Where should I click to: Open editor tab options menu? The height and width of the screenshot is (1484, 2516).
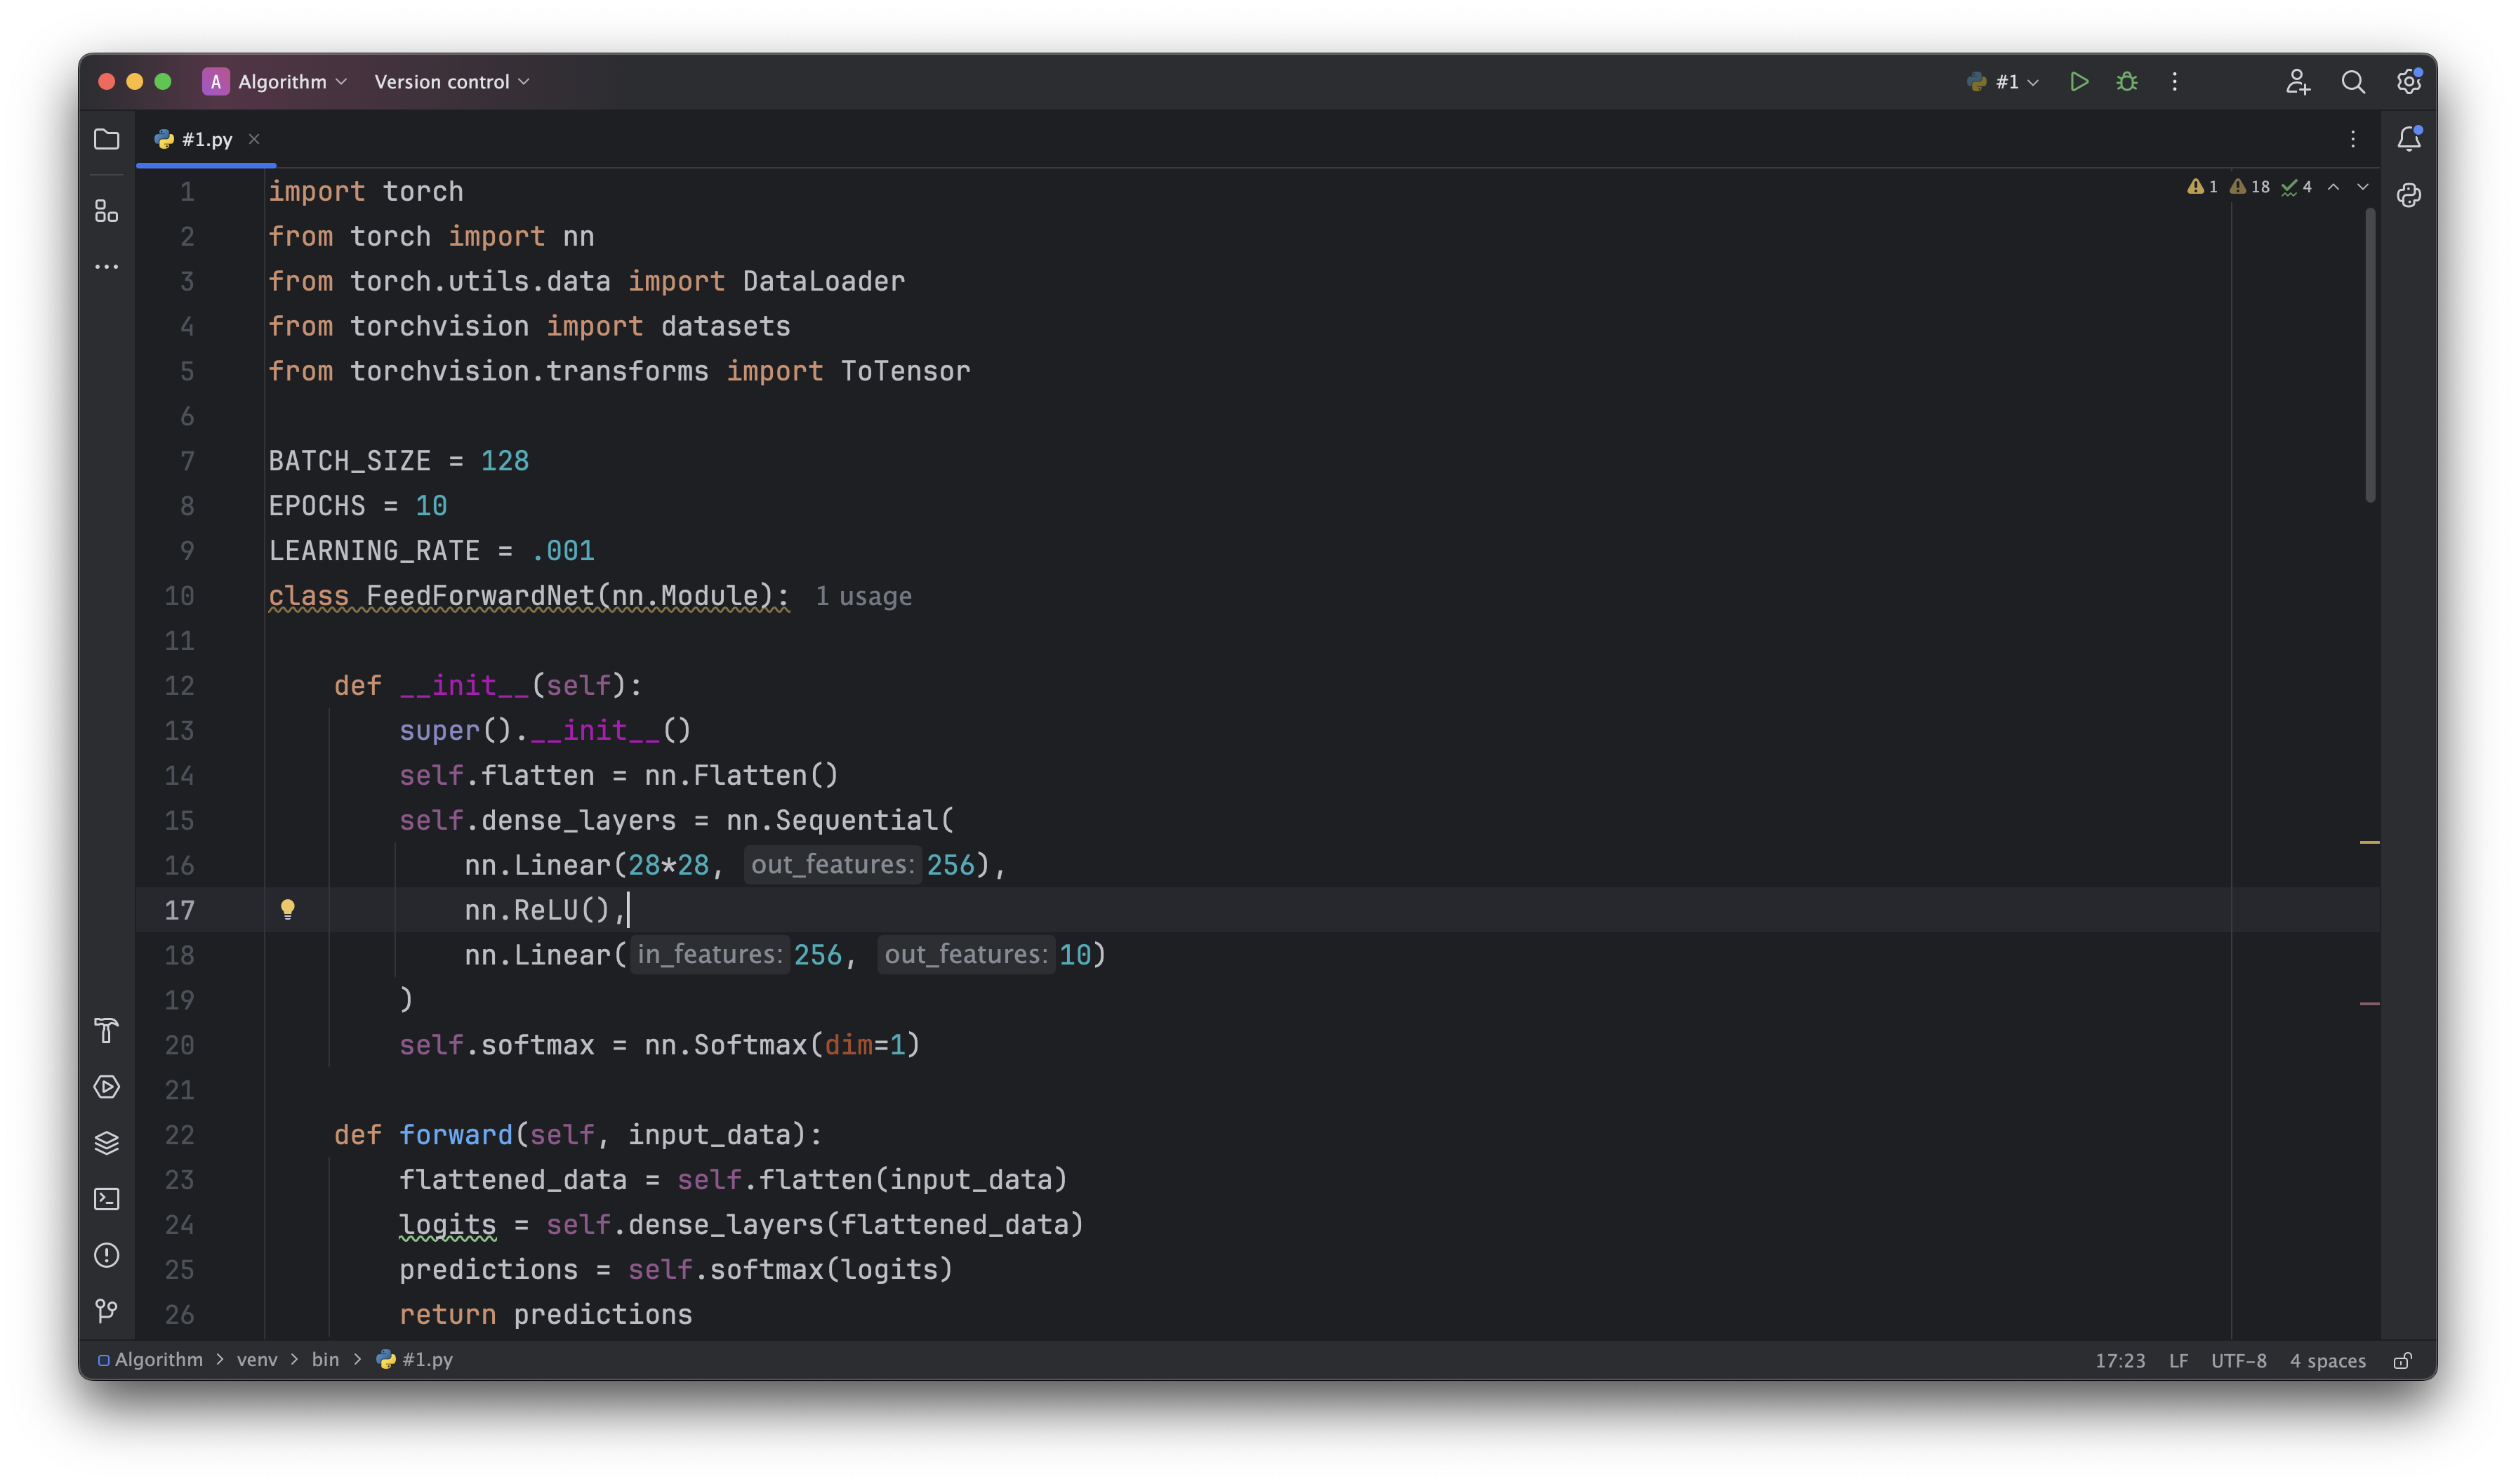tap(2353, 139)
